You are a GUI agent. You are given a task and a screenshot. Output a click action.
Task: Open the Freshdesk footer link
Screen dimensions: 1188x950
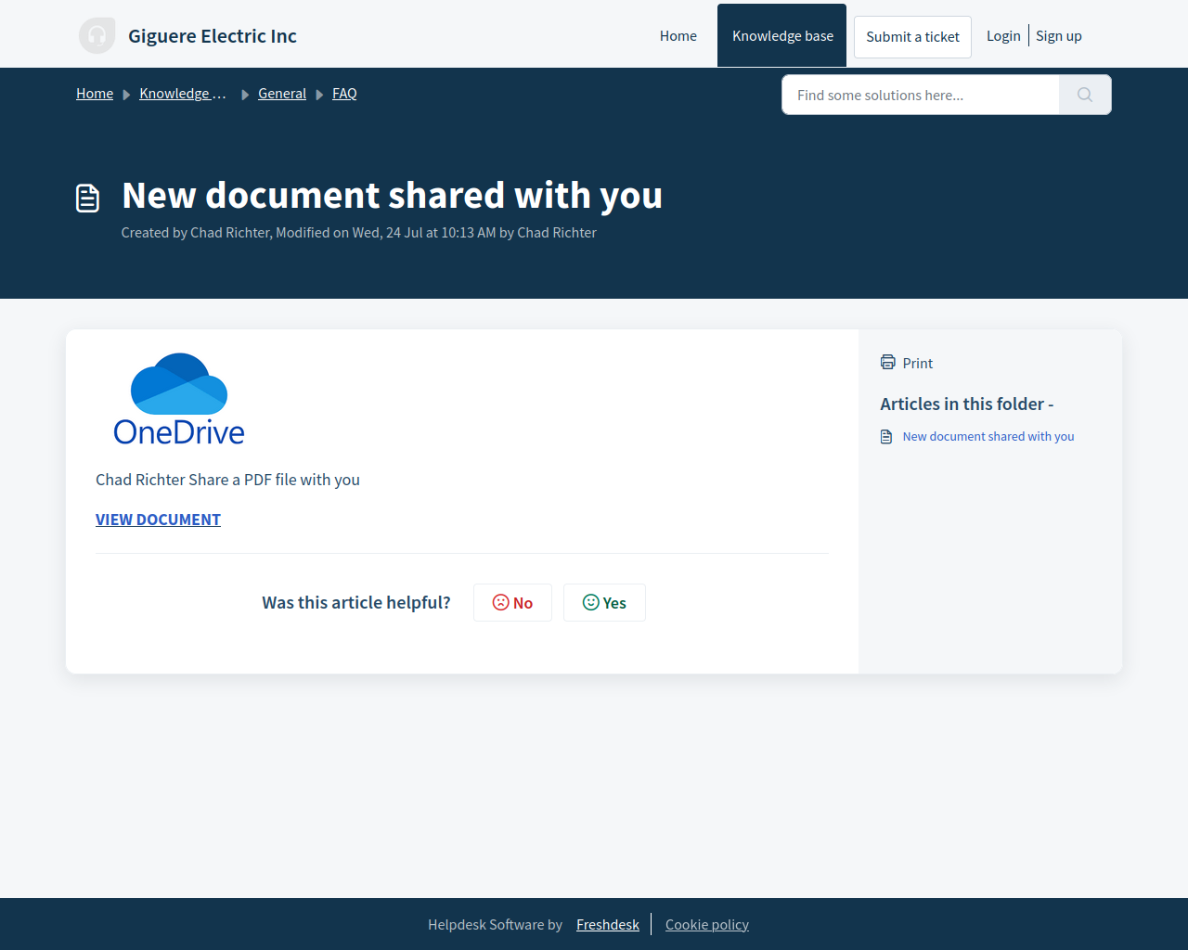(608, 924)
